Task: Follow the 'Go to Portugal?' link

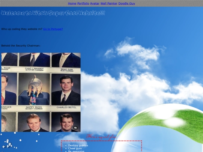Action: click(x=53, y=29)
